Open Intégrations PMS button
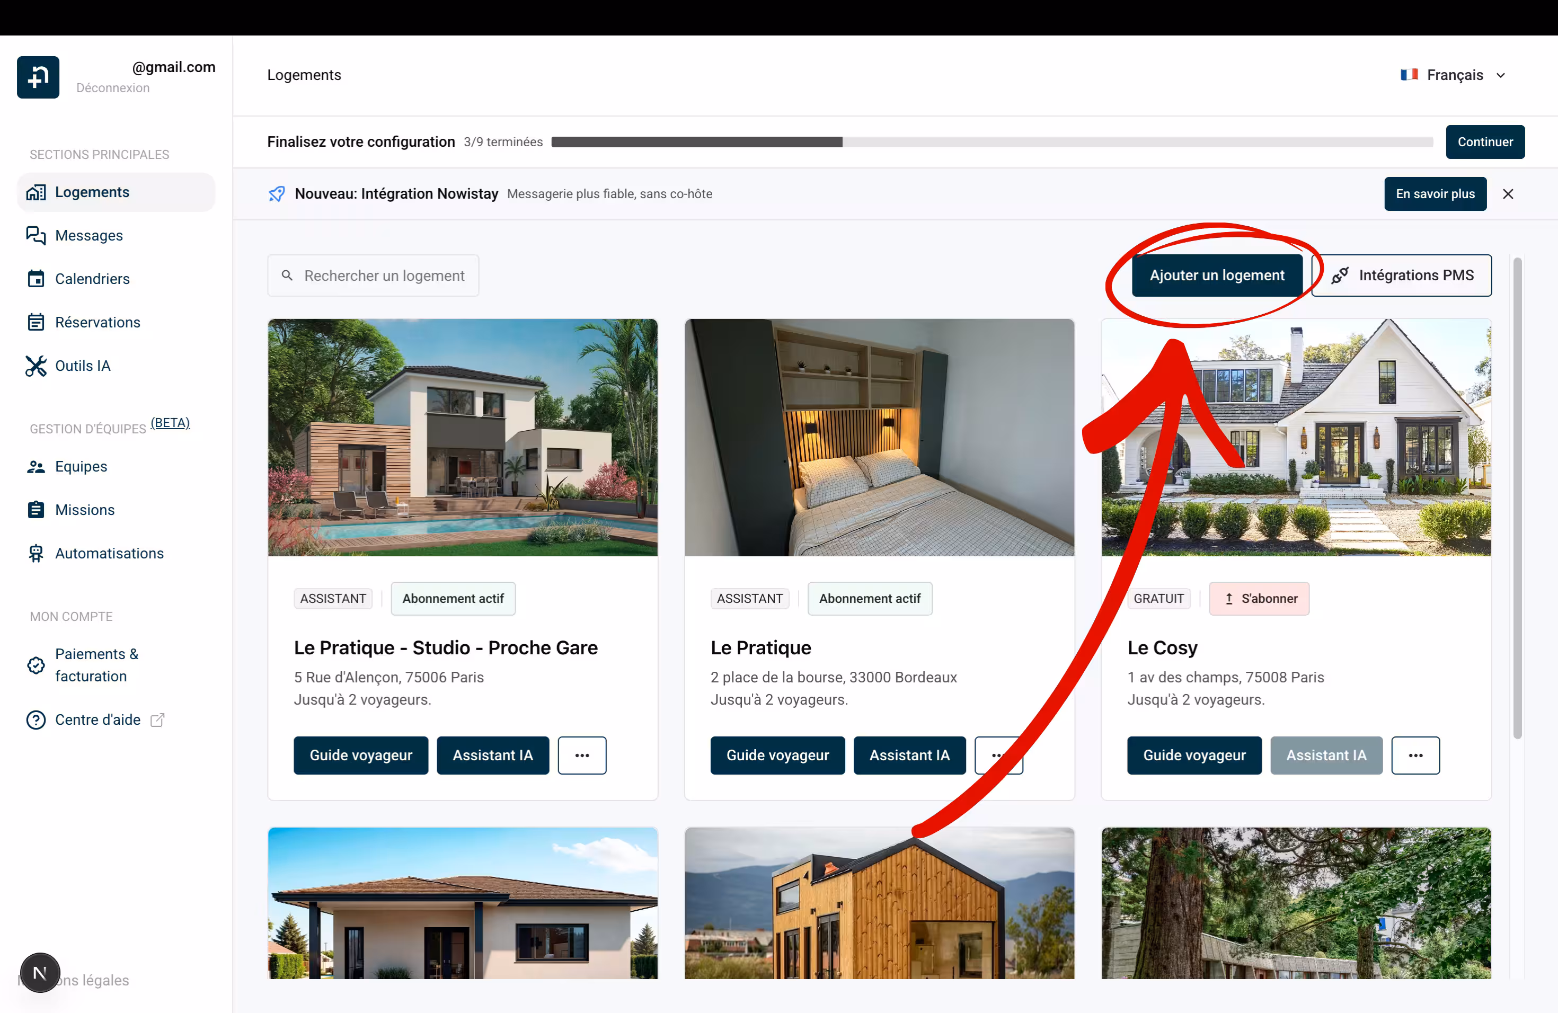 click(1402, 276)
